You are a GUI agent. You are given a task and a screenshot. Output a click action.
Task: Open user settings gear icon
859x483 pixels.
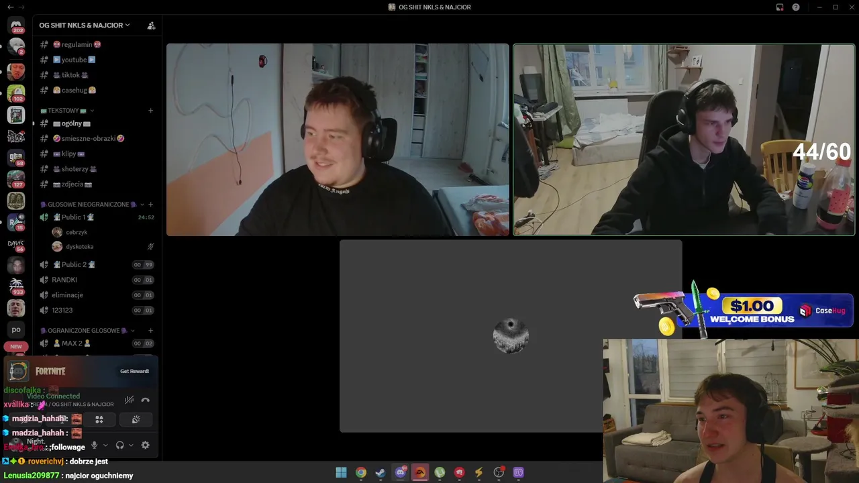[x=145, y=445]
